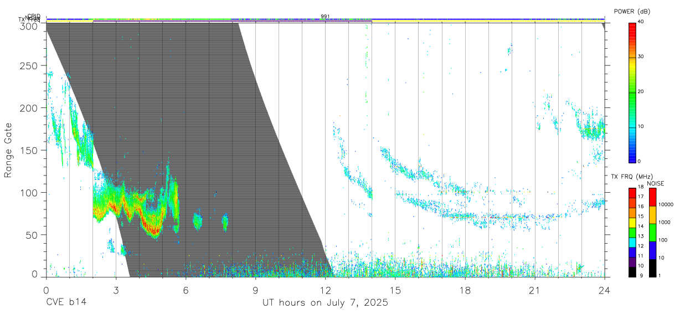Click the 24 tick label on the UT hours axis

click(x=605, y=290)
